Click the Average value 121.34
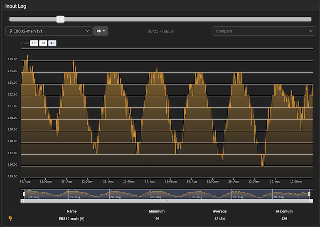Viewport: 320px width, 227px height. point(219,219)
